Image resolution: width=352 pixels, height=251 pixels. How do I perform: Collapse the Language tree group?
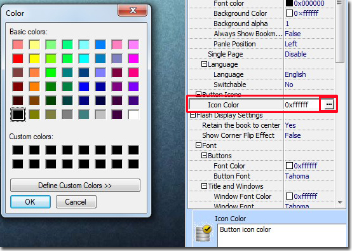(x=204, y=64)
